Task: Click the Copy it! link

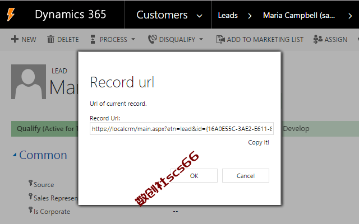Action: click(x=259, y=142)
